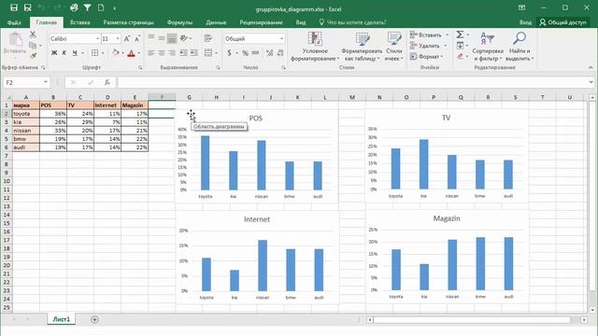The height and width of the screenshot is (336, 598).
Task: Open the fill color dropdown arrow
Action: coord(122,53)
